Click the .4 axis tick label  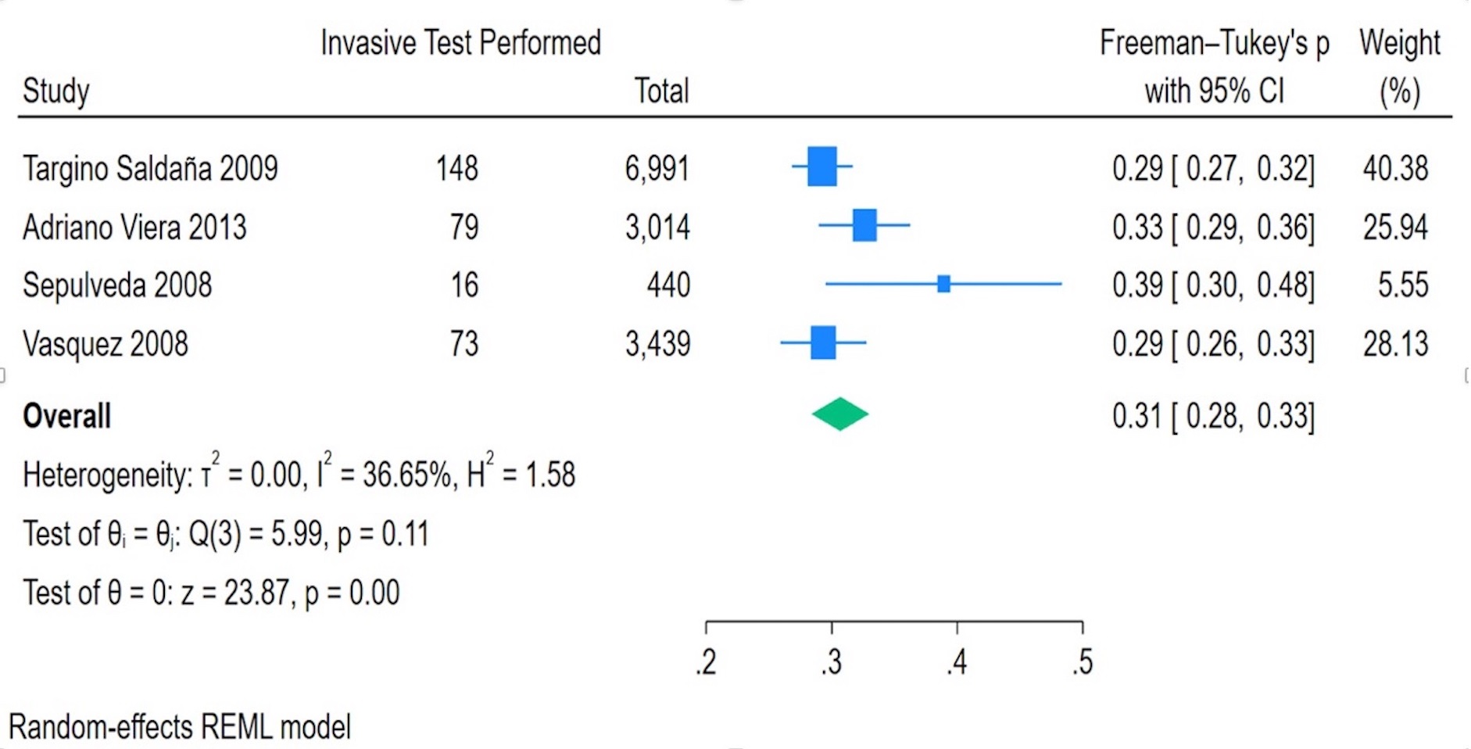click(x=957, y=662)
